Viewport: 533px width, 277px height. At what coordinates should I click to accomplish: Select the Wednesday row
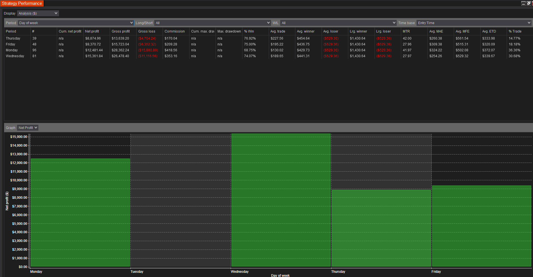(268, 56)
